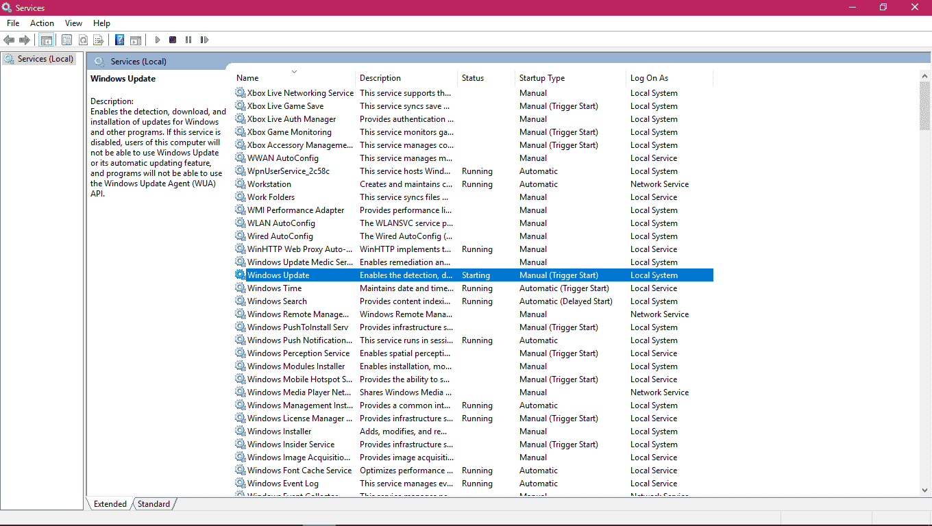This screenshot has height=526, width=932.
Task: Select the Windows Image Acquisition service
Action: click(474, 458)
